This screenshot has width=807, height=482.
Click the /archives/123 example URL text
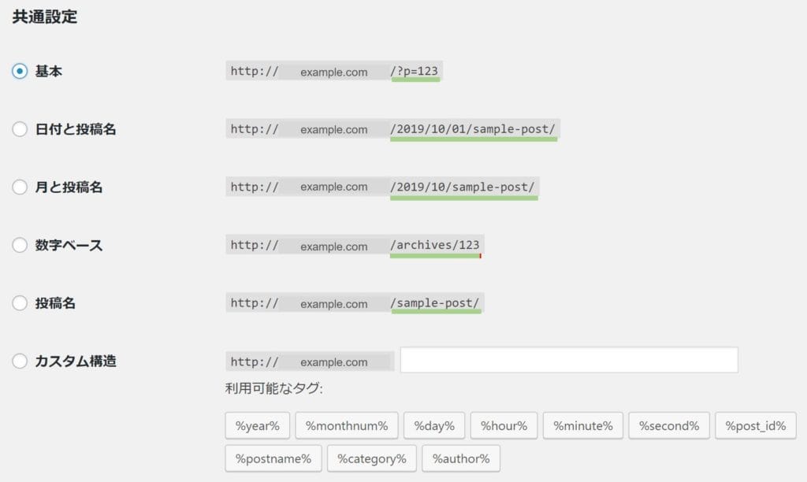(x=435, y=245)
